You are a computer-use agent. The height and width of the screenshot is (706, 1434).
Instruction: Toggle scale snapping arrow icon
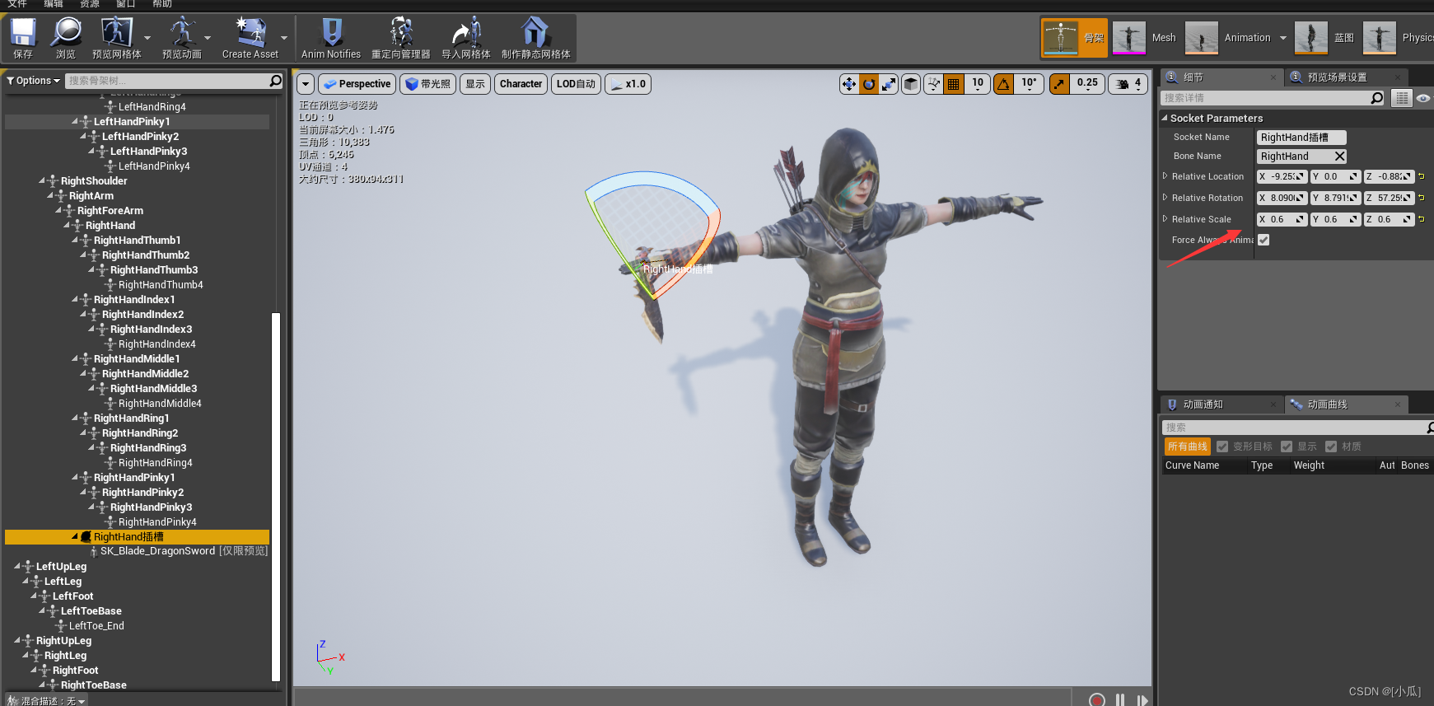click(1060, 84)
